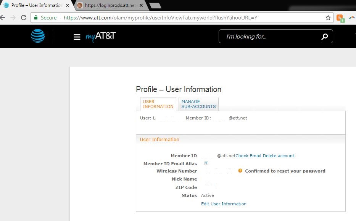Open Edit User Information

coord(224,204)
